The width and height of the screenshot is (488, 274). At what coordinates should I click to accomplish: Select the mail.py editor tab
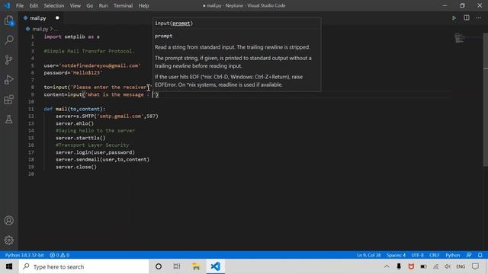(41, 18)
